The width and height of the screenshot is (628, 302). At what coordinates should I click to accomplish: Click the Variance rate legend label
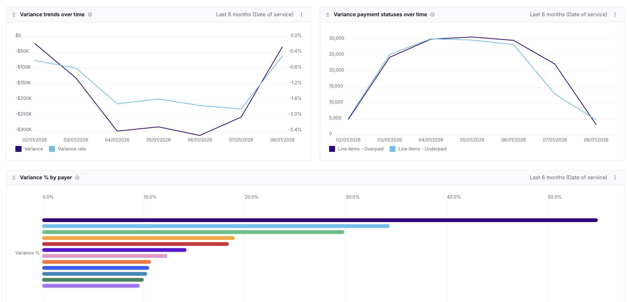tap(72, 149)
